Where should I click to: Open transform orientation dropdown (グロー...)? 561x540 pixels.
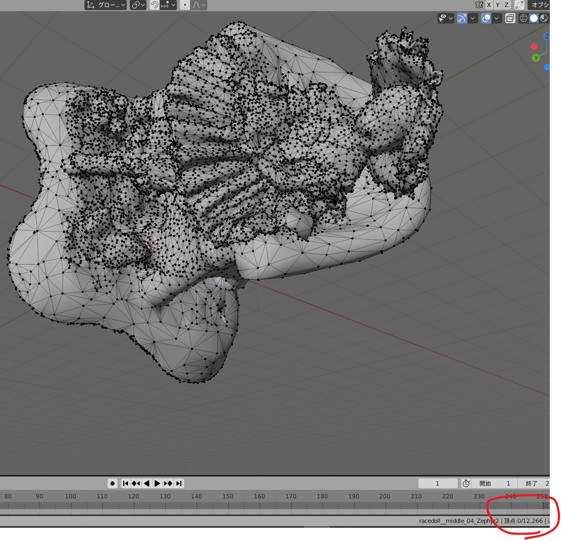[x=106, y=5]
